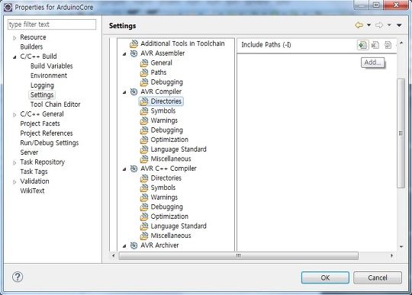Click the vertical scrollbar thumb on right
This screenshot has height=295, width=412.
401,133
